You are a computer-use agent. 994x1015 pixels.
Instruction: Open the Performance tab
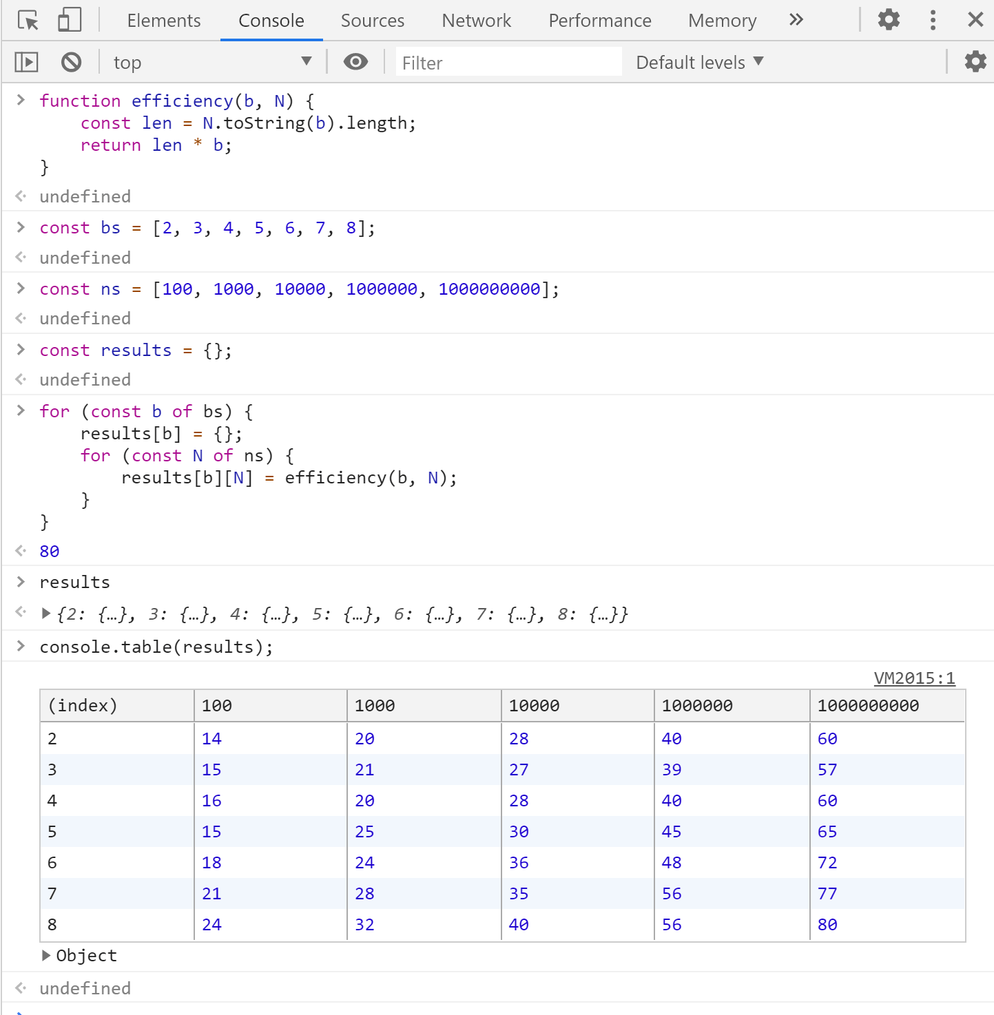tap(600, 21)
